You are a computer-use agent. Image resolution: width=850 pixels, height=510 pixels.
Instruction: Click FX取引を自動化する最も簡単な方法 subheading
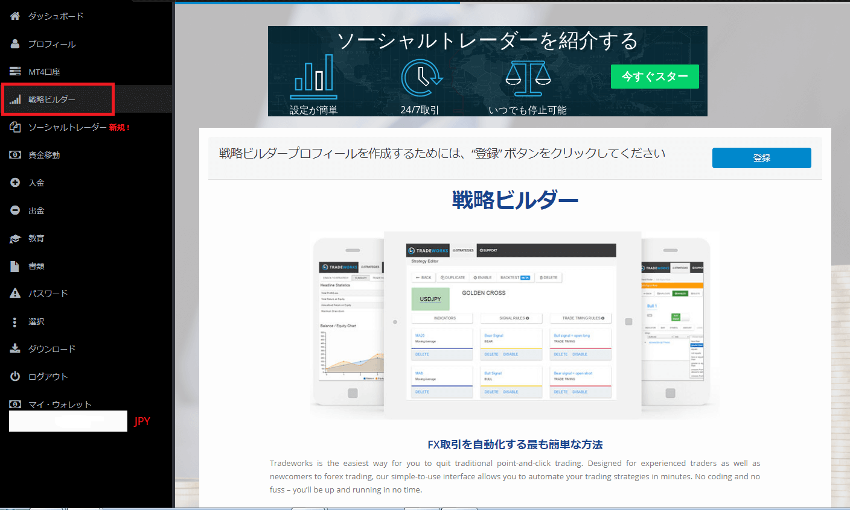click(x=515, y=445)
